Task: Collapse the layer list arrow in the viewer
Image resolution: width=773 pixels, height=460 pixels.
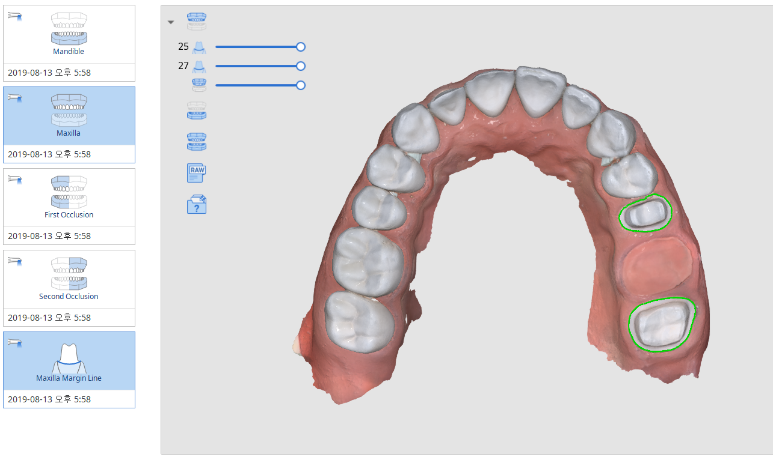Action: point(171,22)
